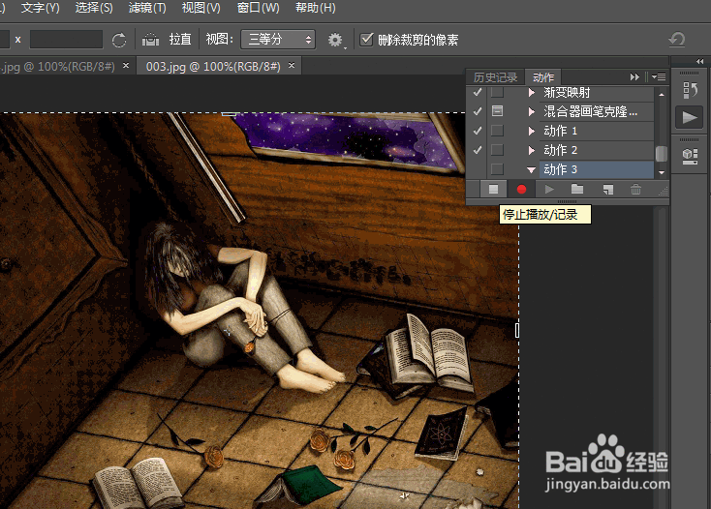Toggle the dialog box for 动作 1
Viewport: 711px width, 509px height.
[498, 131]
